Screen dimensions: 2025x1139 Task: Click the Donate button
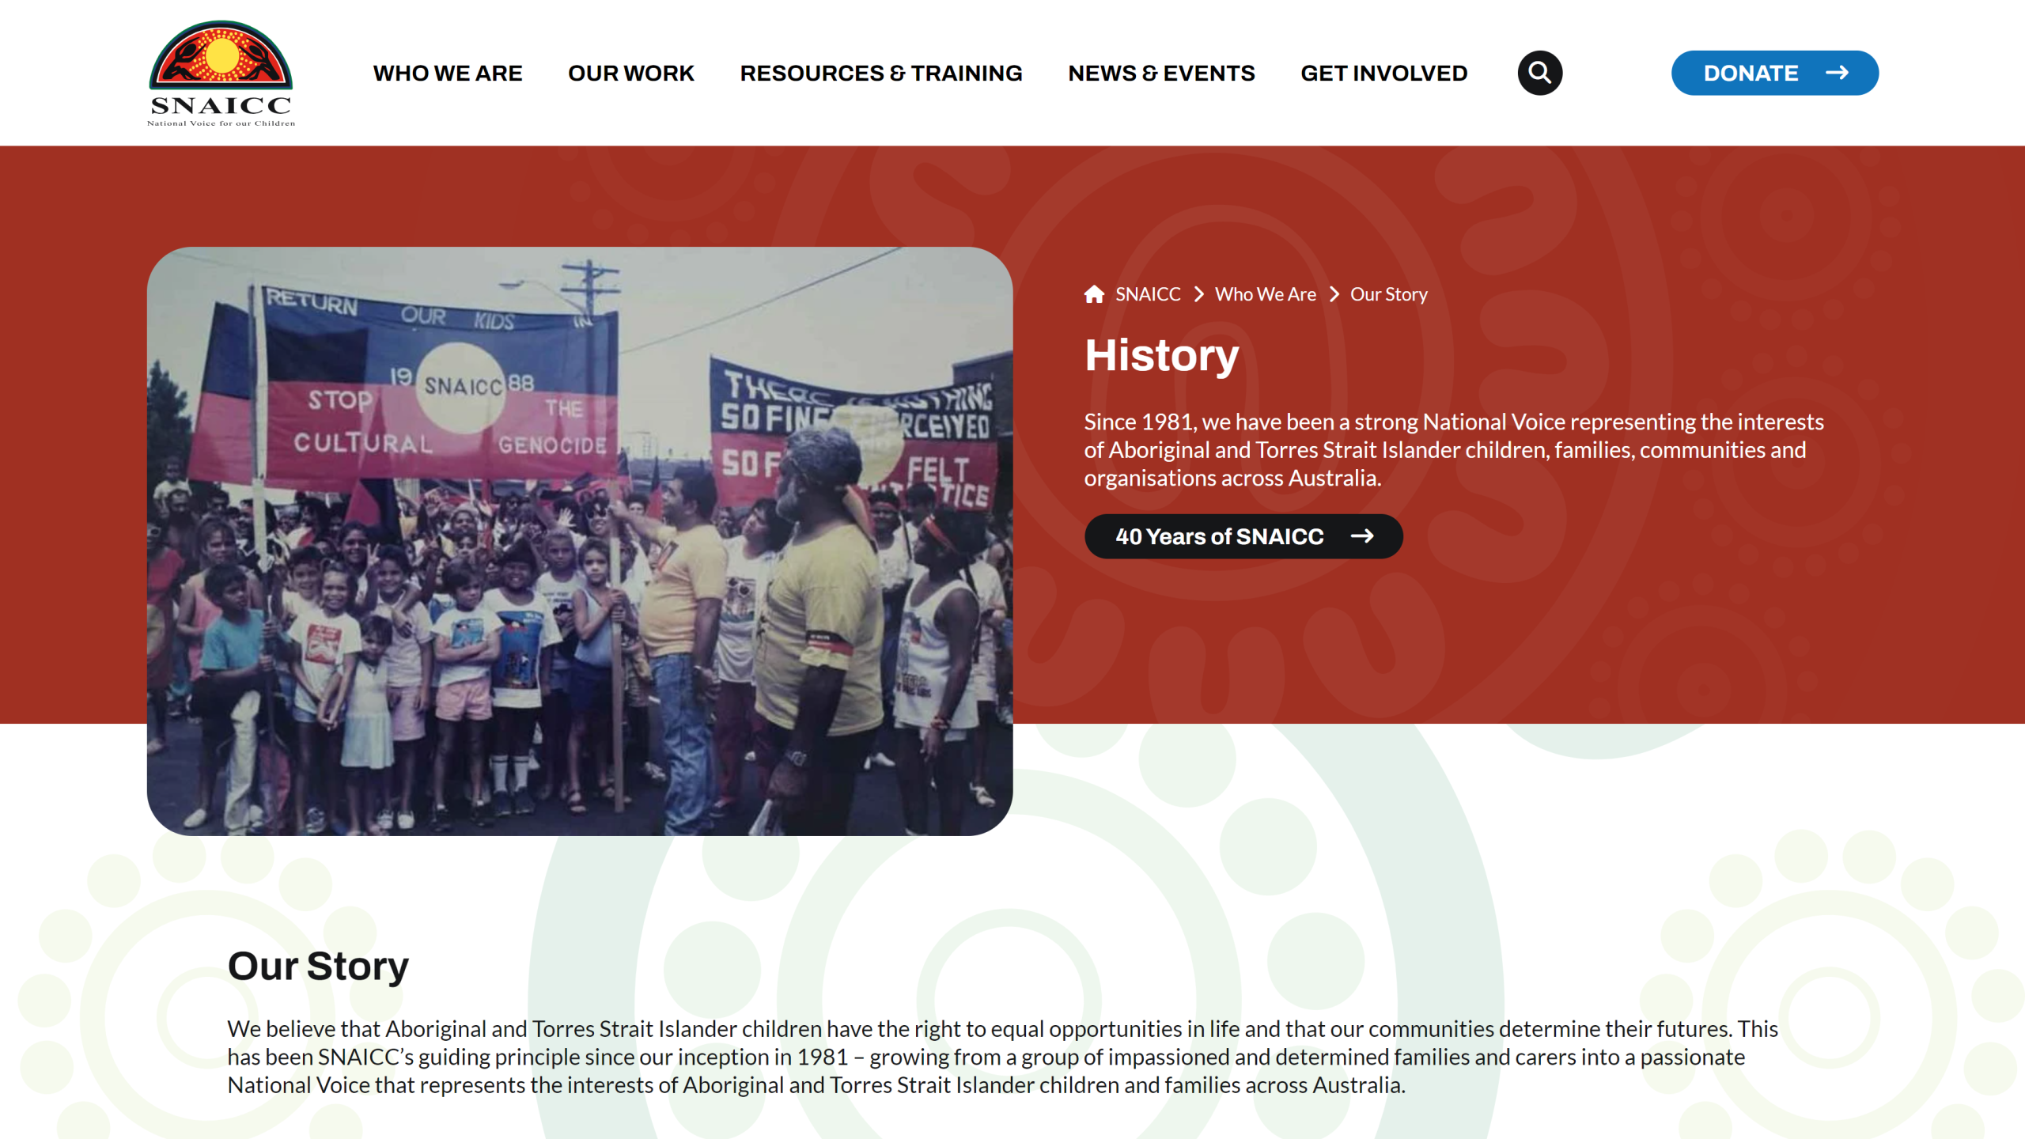[1774, 73]
